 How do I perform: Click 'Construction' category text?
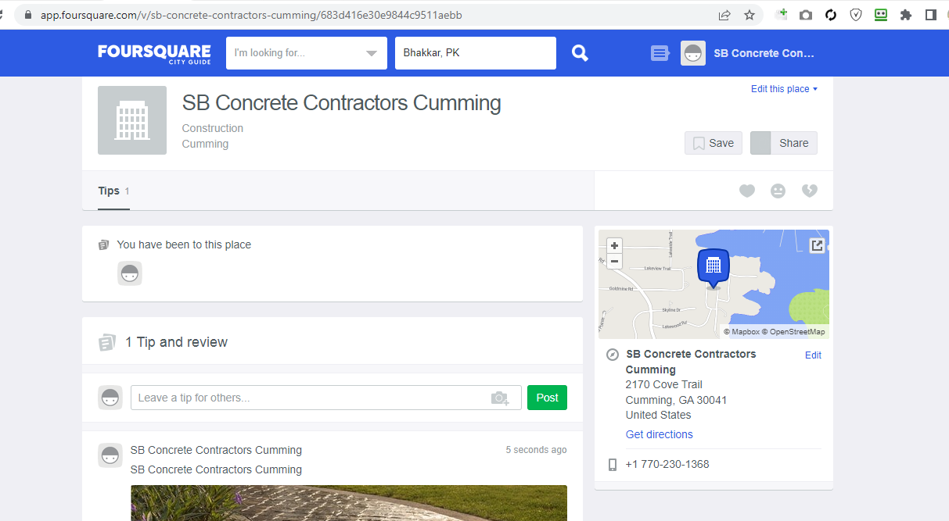coord(213,128)
